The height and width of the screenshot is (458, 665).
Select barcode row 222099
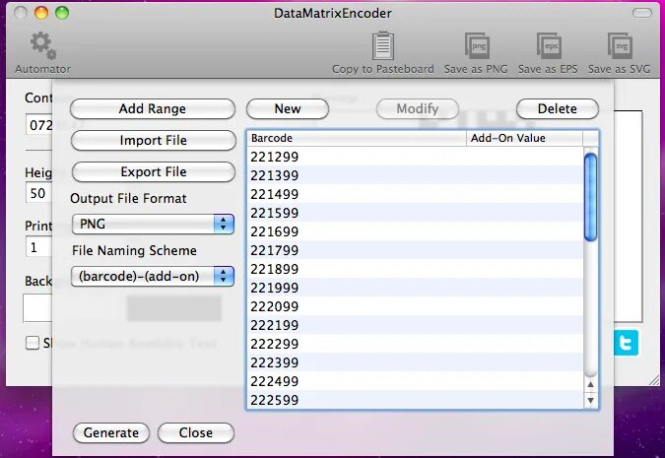pyautogui.click(x=415, y=306)
